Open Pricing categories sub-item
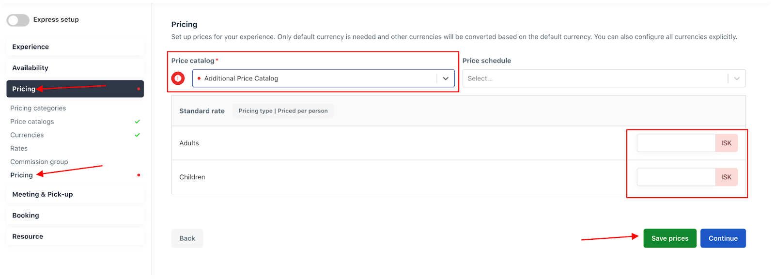775x280 pixels. (38, 108)
